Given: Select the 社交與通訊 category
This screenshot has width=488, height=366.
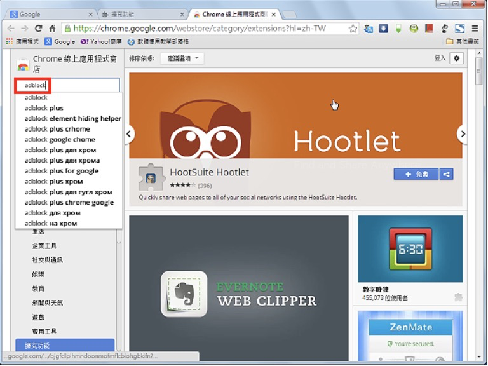Looking at the screenshot, I should 47,260.
